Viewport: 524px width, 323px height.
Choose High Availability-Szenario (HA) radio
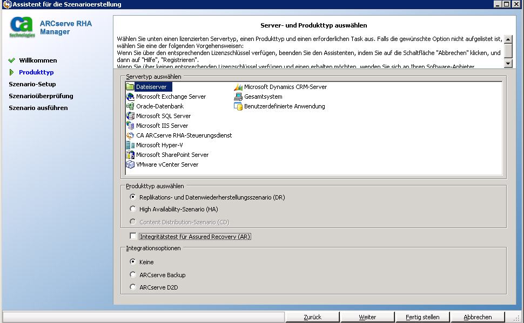coord(133,209)
